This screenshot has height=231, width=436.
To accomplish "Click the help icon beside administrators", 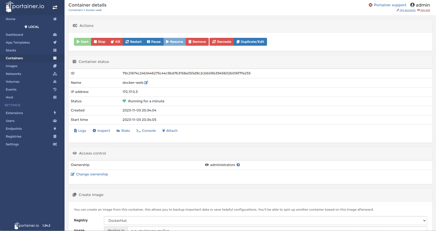I will click(x=238, y=165).
